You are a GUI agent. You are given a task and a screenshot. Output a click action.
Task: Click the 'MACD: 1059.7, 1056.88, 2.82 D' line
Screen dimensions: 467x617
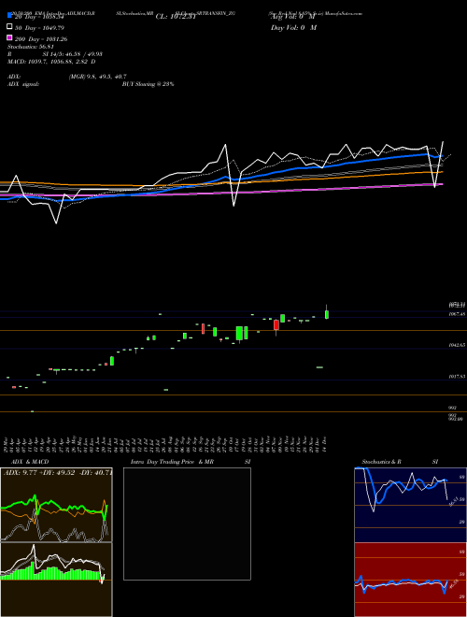[51, 62]
